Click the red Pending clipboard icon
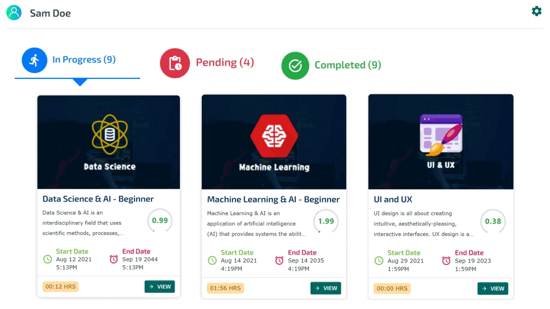 [x=175, y=63]
